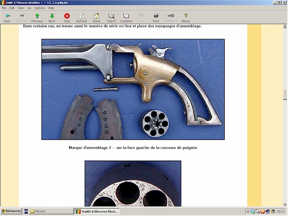Click the scrollbar down arrow
The image size is (288, 216).
point(285,204)
